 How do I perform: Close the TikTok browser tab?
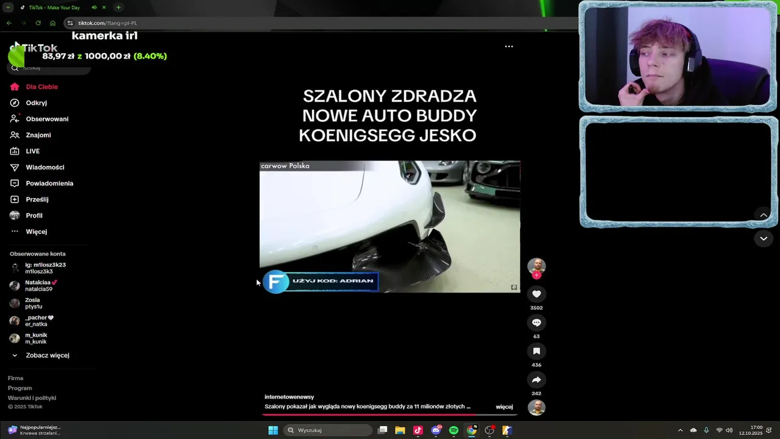pyautogui.click(x=104, y=7)
